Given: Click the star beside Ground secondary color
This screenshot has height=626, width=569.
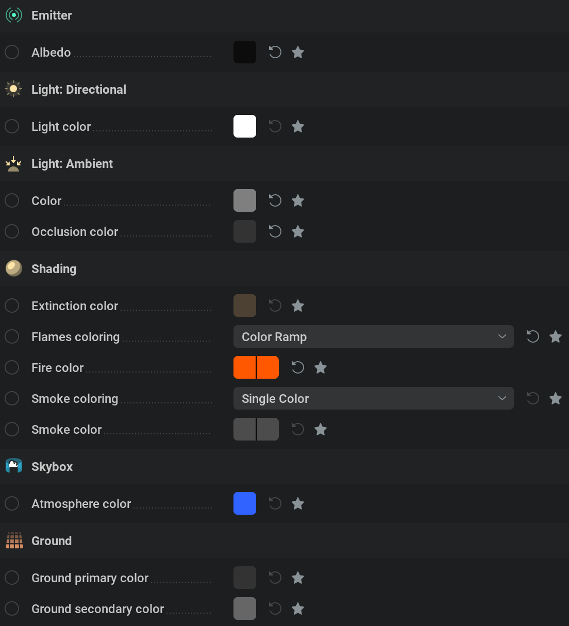Looking at the screenshot, I should click(298, 608).
